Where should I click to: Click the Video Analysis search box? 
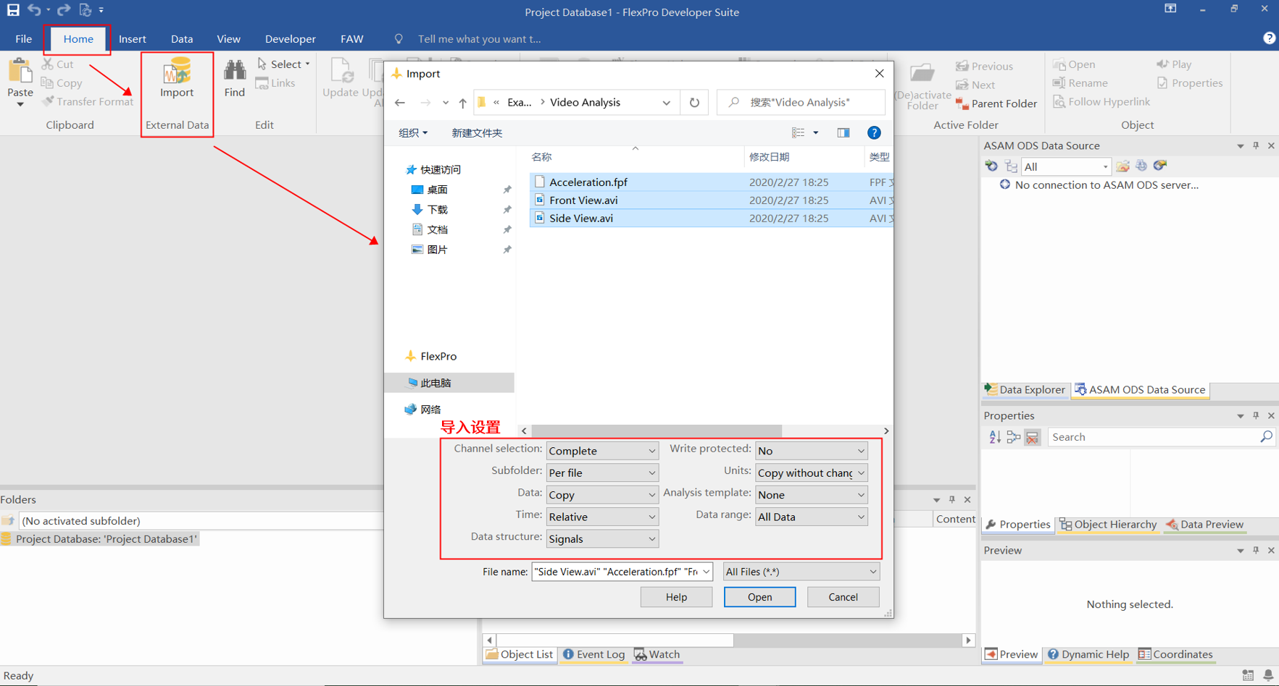coord(801,103)
